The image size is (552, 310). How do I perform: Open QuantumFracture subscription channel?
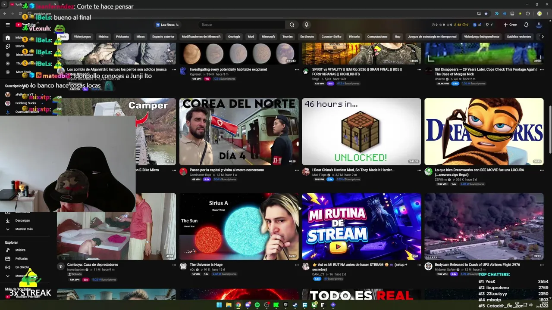tap(27, 112)
